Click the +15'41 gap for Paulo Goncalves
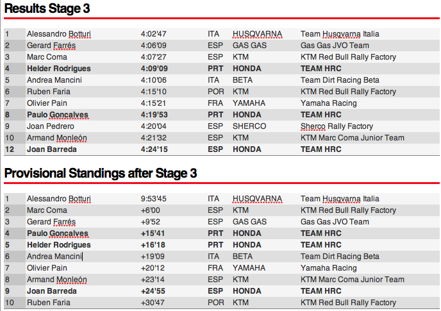The height and width of the screenshot is (311, 441). coord(153,233)
